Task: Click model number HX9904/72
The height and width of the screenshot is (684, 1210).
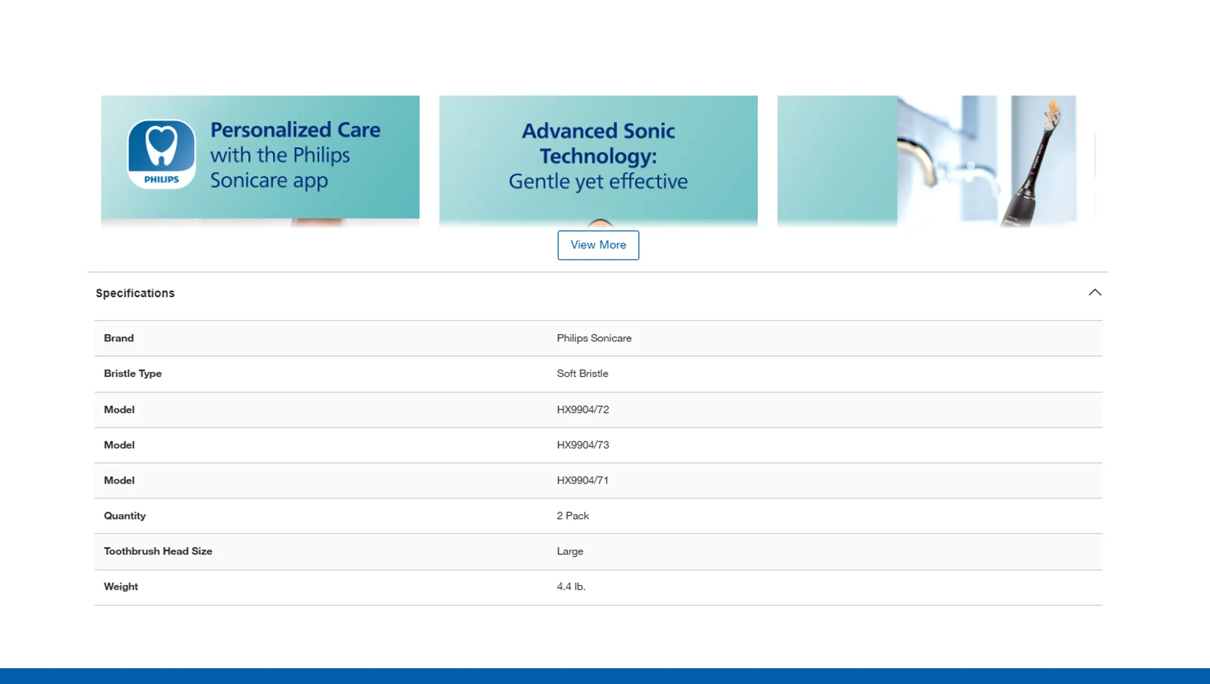Action: point(582,409)
